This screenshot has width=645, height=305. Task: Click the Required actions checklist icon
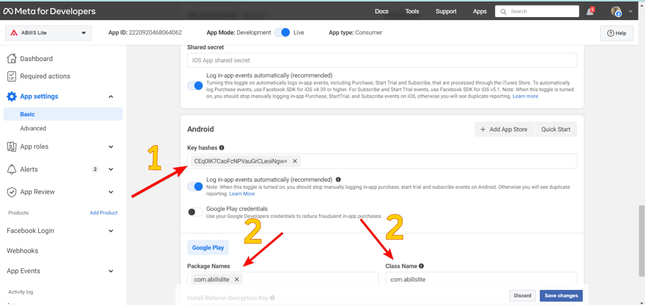tap(12, 76)
